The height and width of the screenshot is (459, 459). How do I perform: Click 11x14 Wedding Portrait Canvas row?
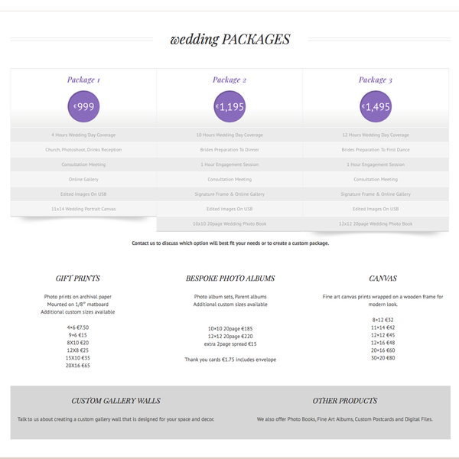click(x=83, y=209)
